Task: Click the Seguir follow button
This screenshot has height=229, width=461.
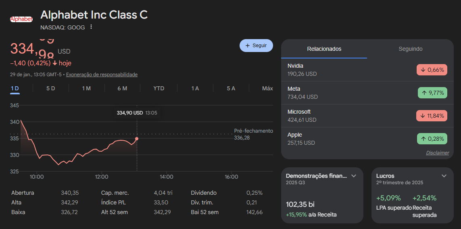Action: coord(256,46)
